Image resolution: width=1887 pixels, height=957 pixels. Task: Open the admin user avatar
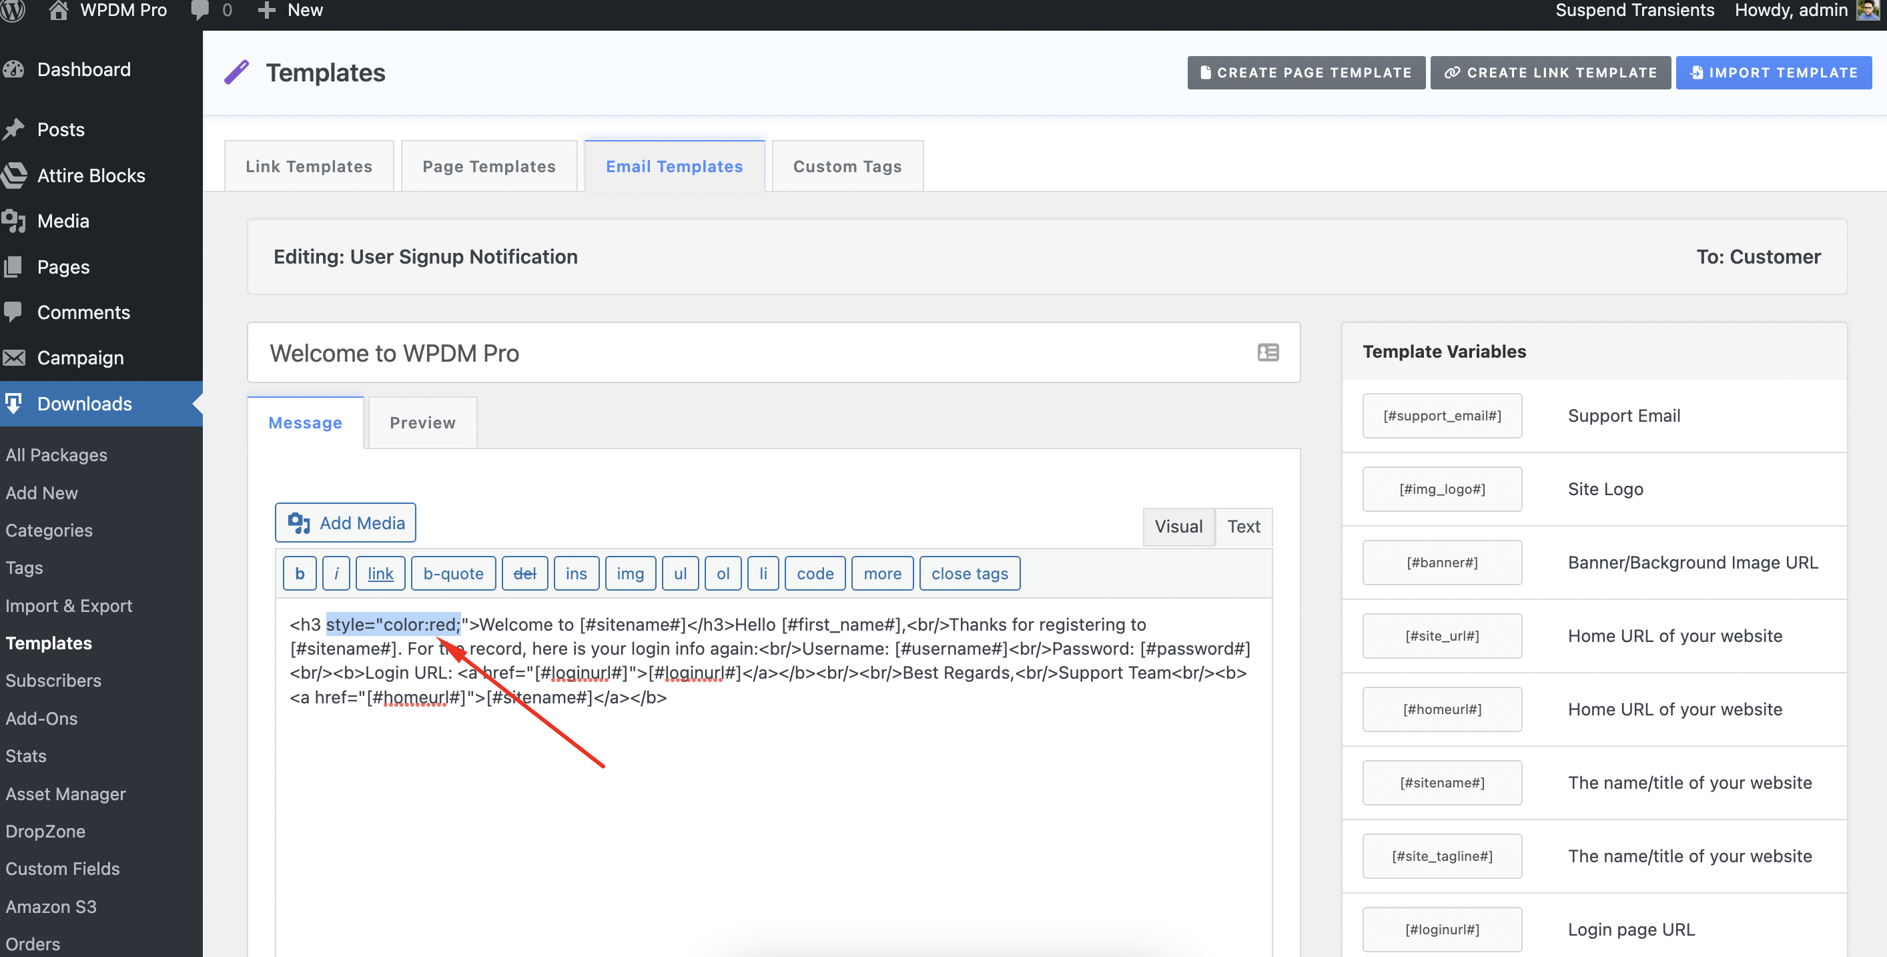tap(1868, 9)
